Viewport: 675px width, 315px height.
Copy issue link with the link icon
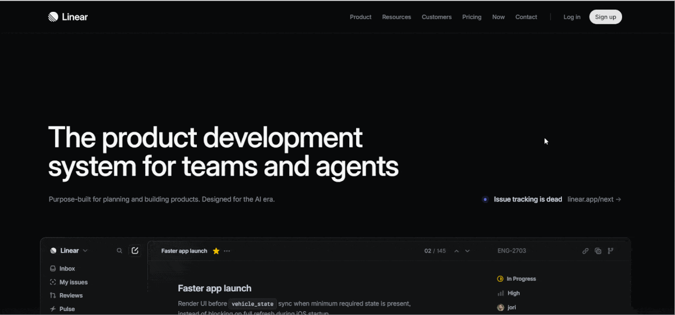click(586, 251)
